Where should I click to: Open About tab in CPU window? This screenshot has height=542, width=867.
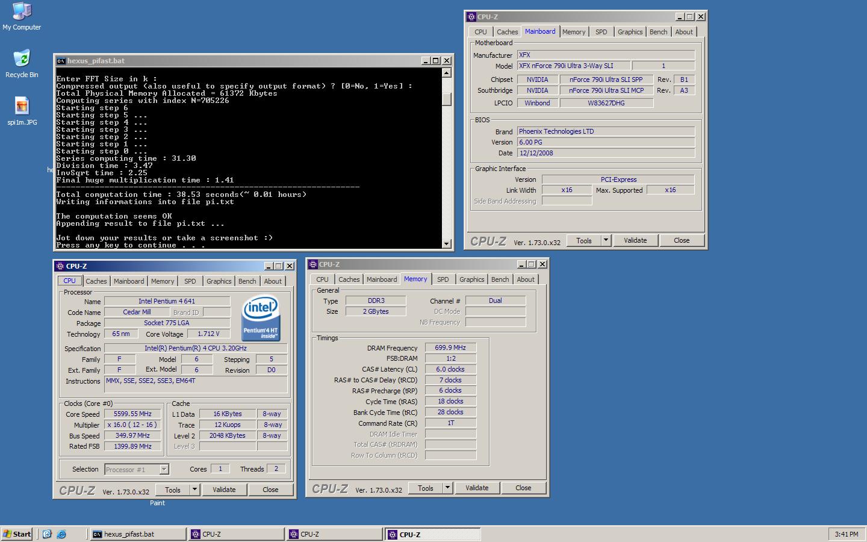[x=273, y=281]
